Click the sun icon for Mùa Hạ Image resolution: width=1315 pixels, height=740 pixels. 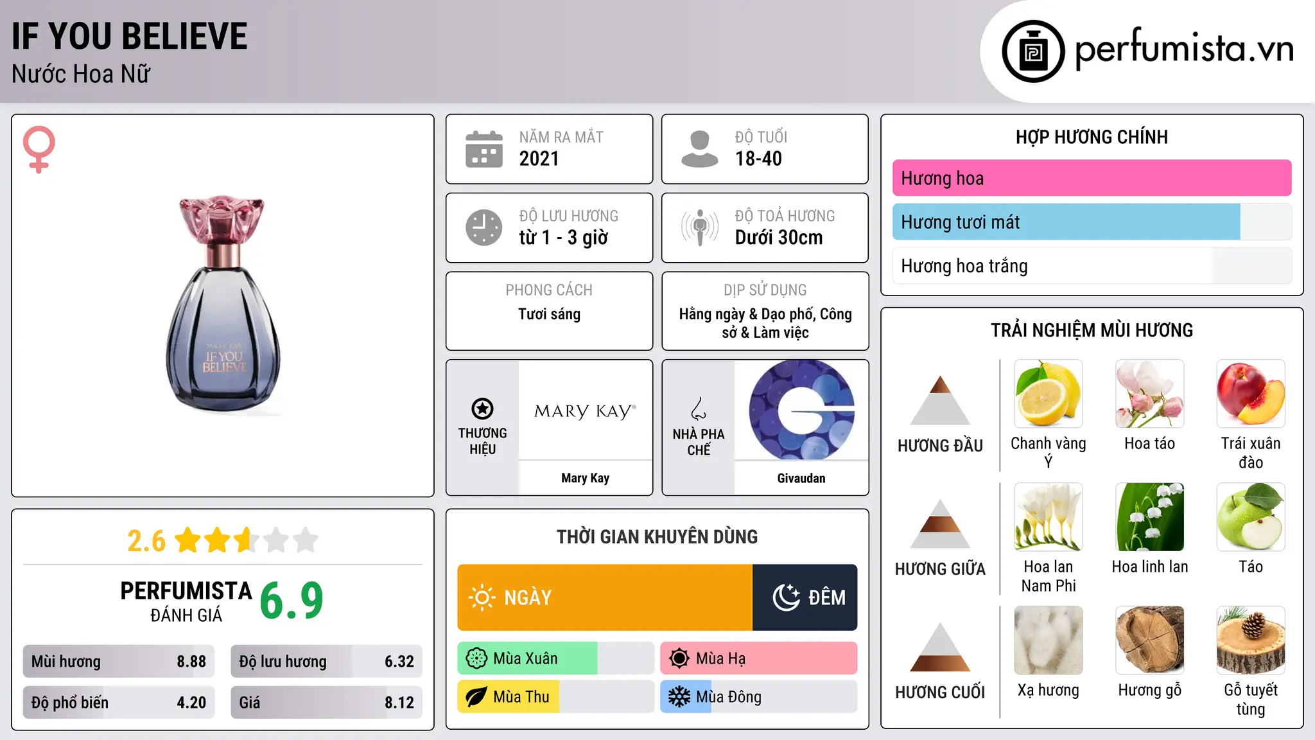pyautogui.click(x=679, y=658)
